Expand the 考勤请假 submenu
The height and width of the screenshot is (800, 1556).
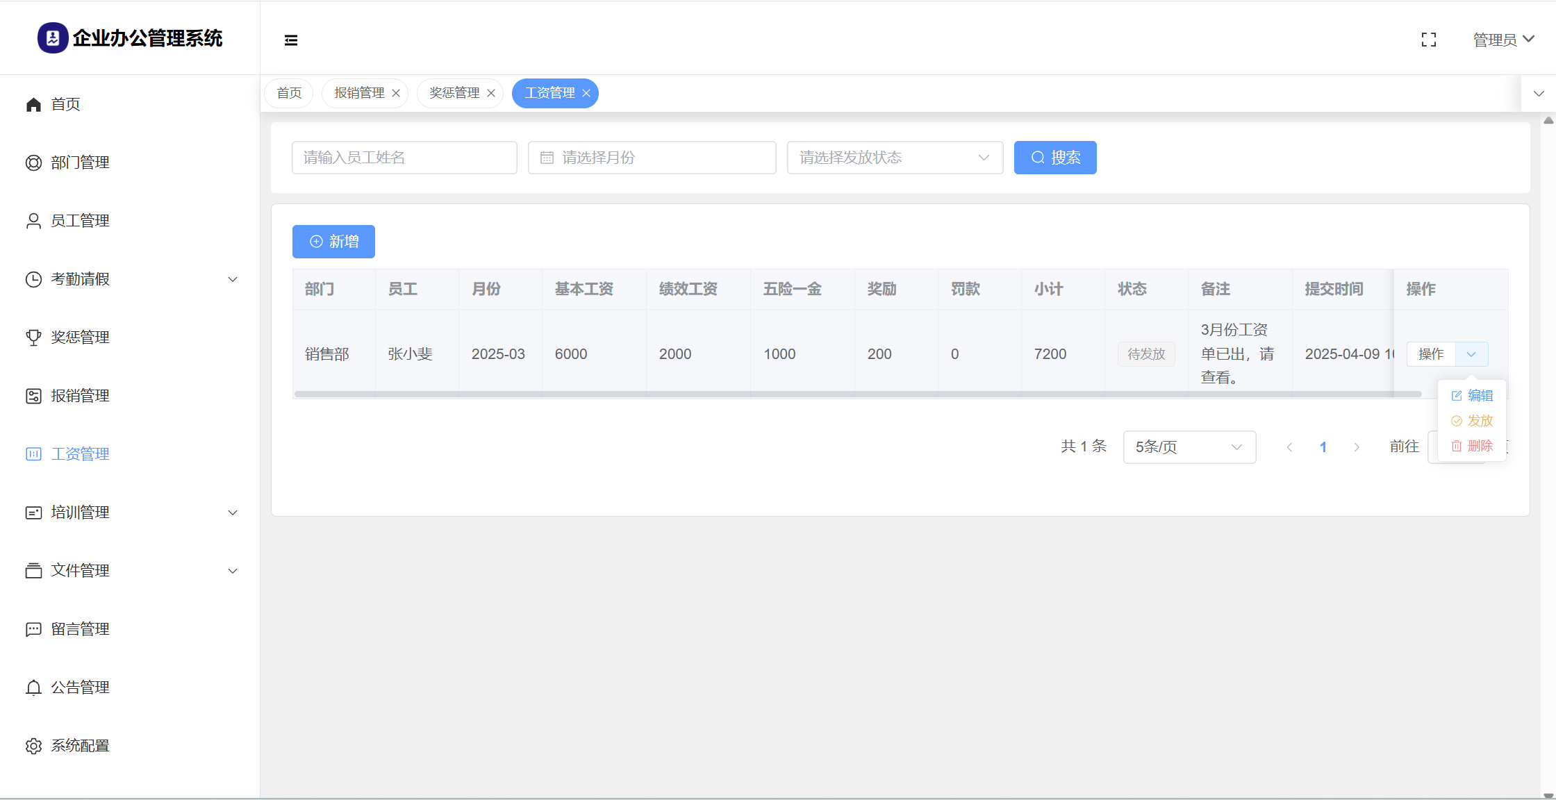tap(233, 279)
